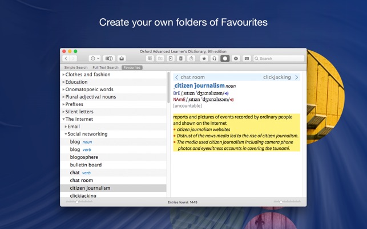Click the open envelope toolbar icon
The height and width of the screenshot is (229, 367).
pos(122,59)
